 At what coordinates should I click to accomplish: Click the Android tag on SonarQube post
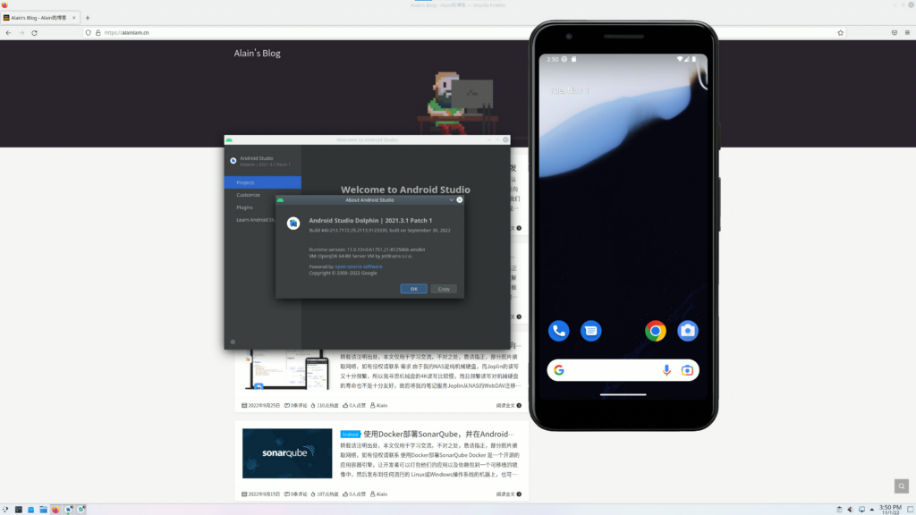pos(350,434)
